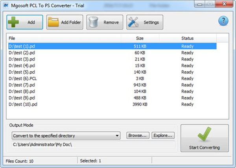Click the trash can Remove button

[105, 22]
